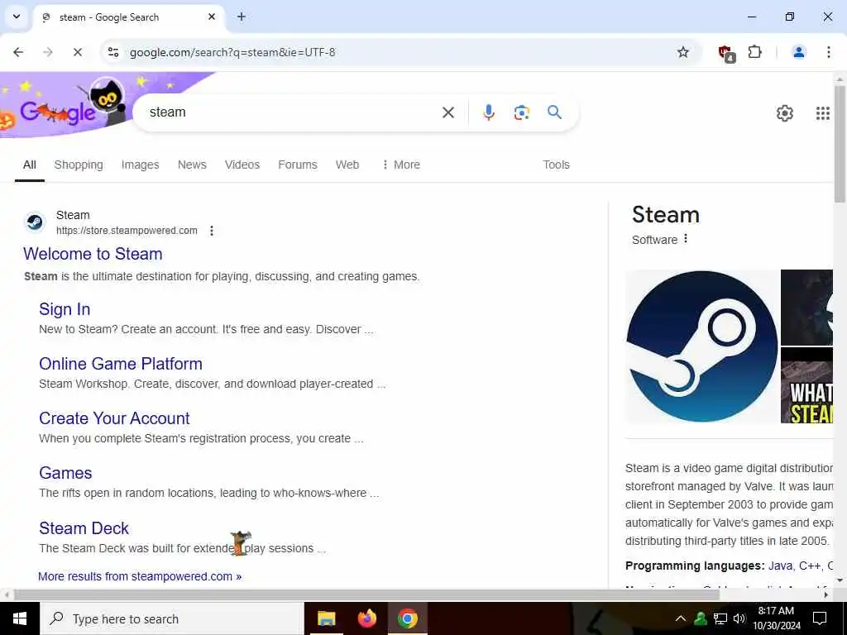847x635 pixels.
Task: Close the steam - Google Search tab
Action: [212, 17]
